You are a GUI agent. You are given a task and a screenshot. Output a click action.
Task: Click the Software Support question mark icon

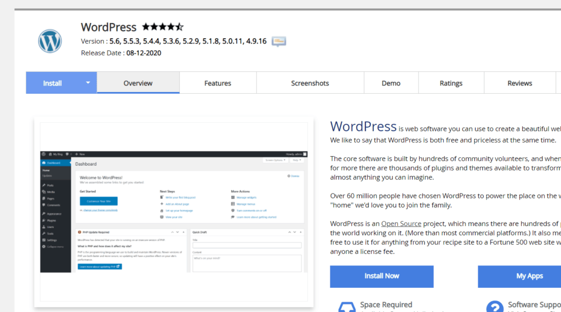pos(495,307)
